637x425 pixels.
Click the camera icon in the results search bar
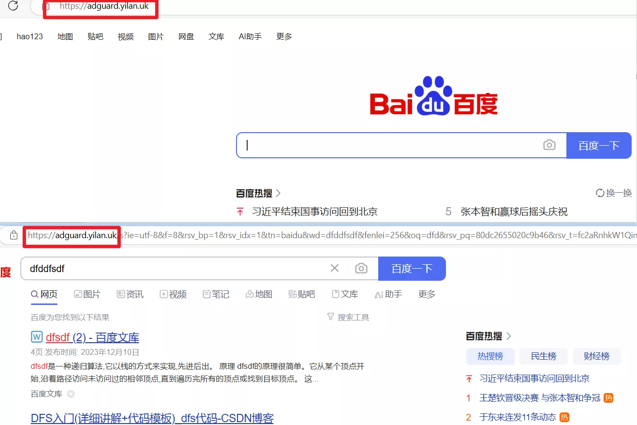361,268
